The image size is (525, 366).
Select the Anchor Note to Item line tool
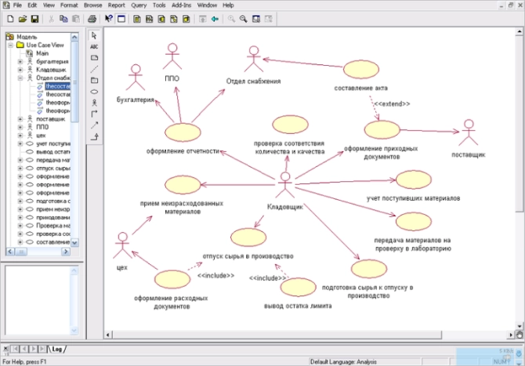click(x=94, y=69)
